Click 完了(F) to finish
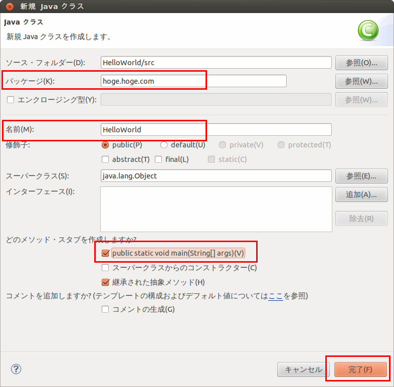Screen dimensions: 394x387 [x=360, y=369]
